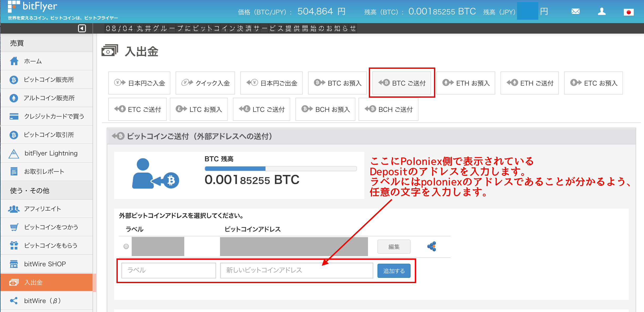Image resolution: width=644 pixels, height=312 pixels.
Task: Select the LTC お預入 tab
Action: click(199, 109)
